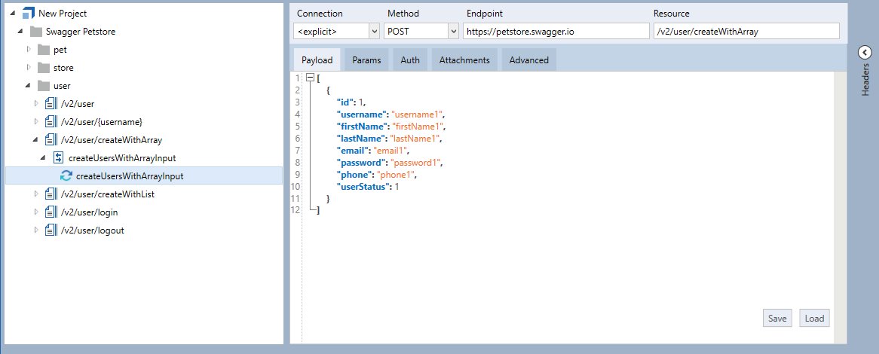Click the createUsersWithArrayInput method icon

pyautogui.click(x=59, y=158)
